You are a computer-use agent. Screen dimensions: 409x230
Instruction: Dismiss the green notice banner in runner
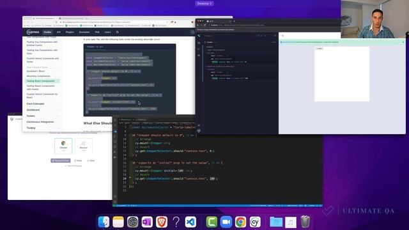403,42
